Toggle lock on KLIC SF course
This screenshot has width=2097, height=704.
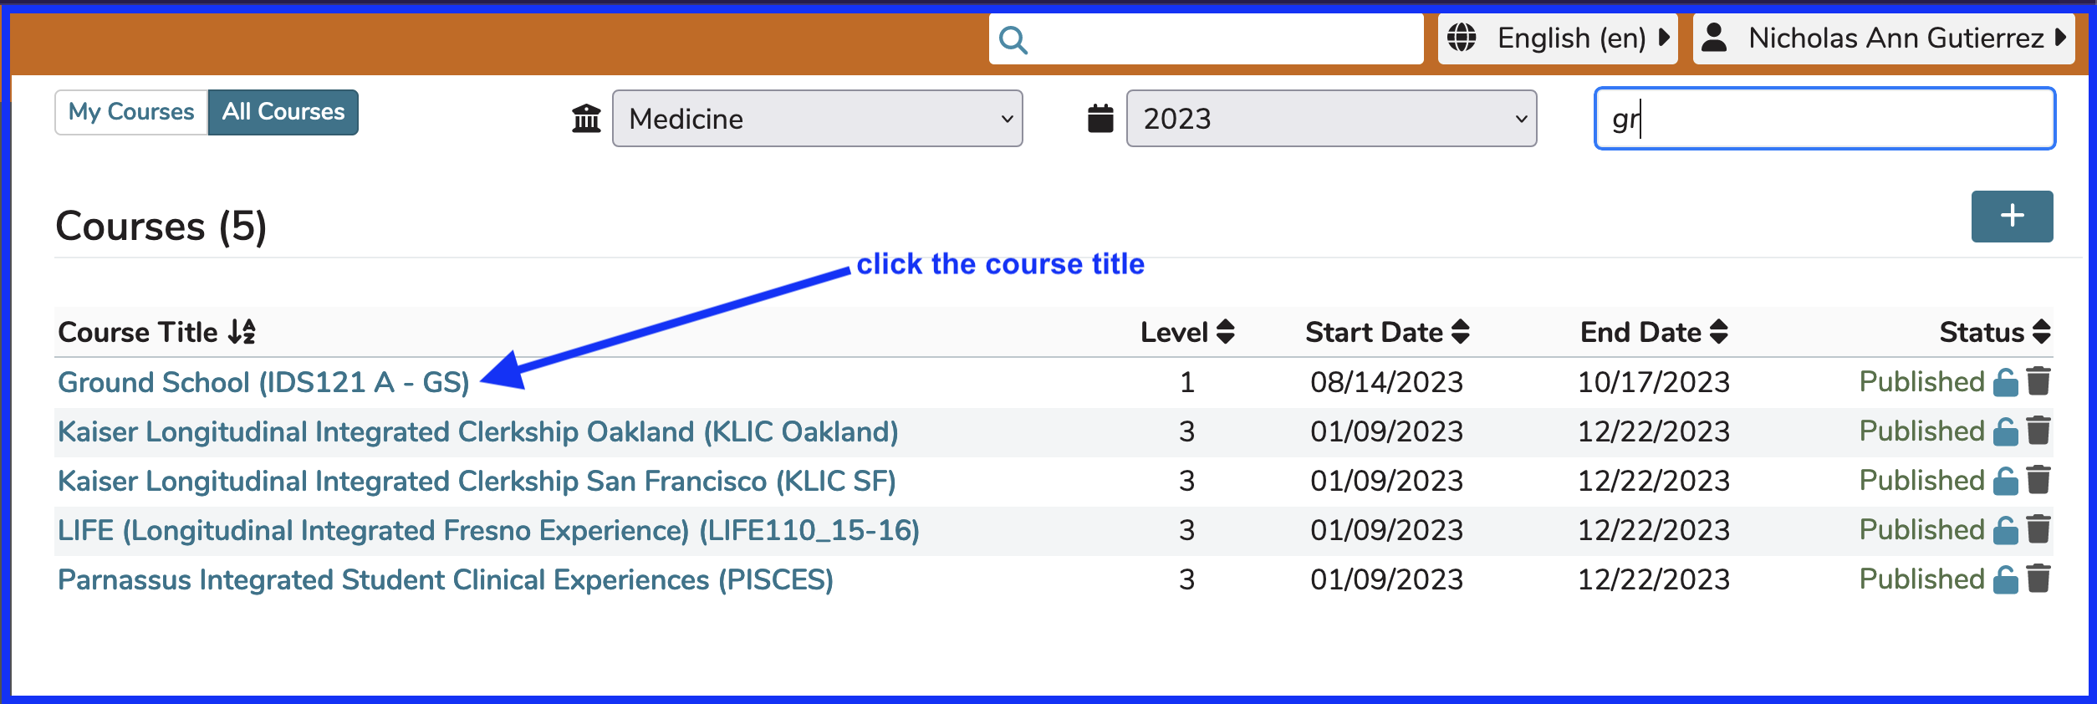click(2005, 481)
